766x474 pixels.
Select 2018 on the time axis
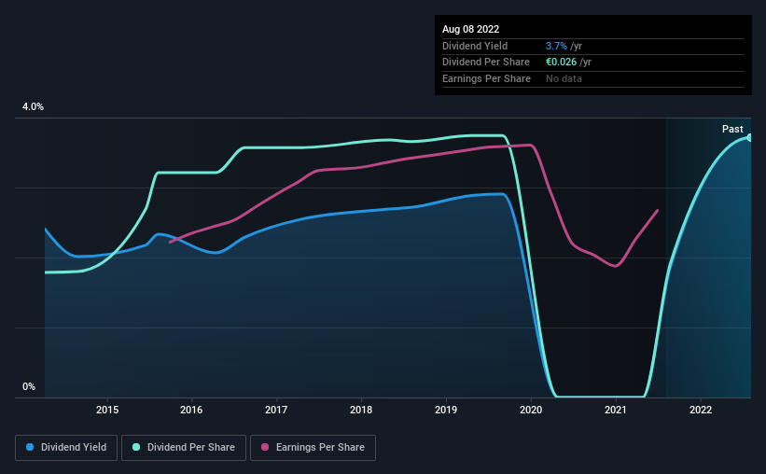pos(361,410)
